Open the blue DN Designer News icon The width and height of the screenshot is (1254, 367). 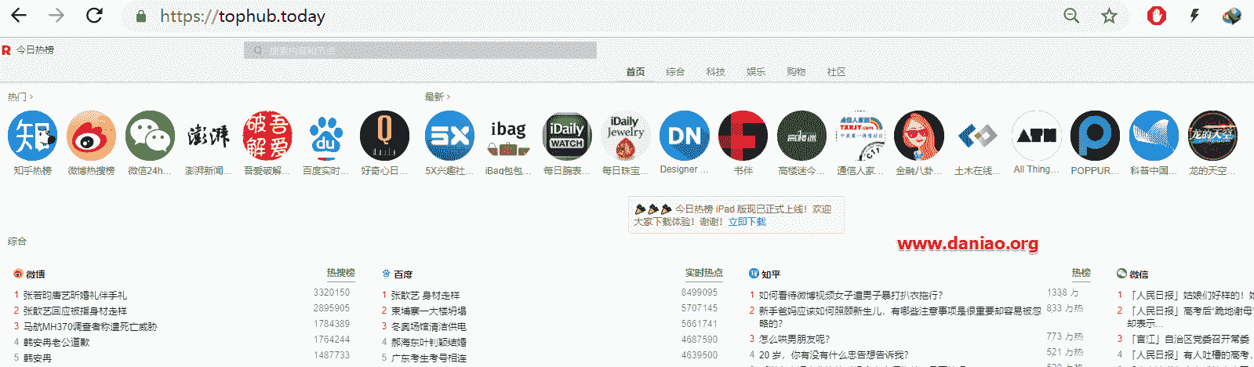pyautogui.click(x=684, y=136)
